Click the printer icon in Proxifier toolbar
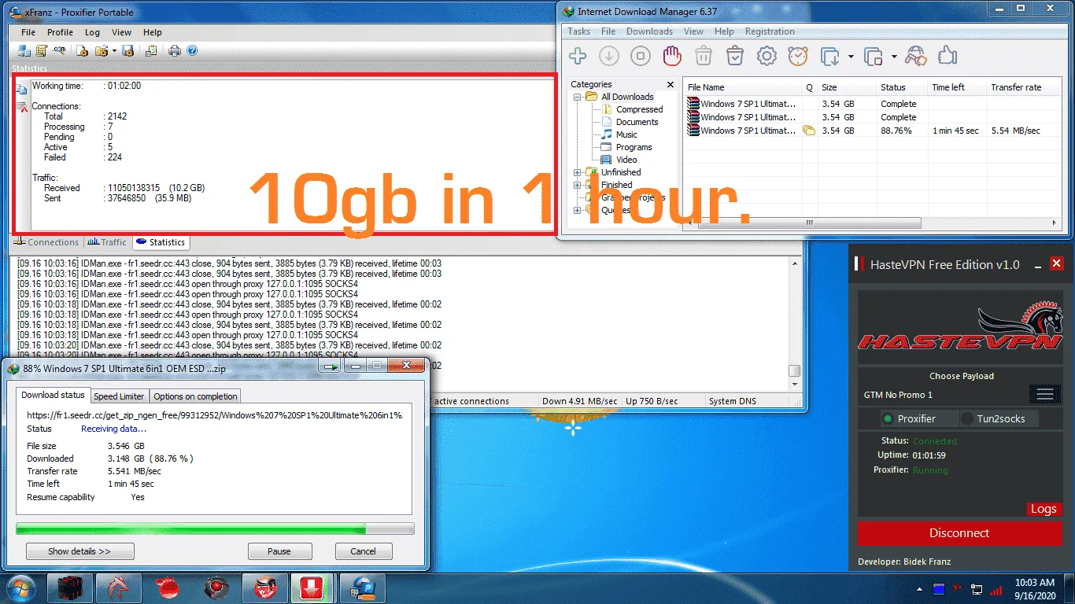The width and height of the screenshot is (1075, 604). click(x=174, y=50)
